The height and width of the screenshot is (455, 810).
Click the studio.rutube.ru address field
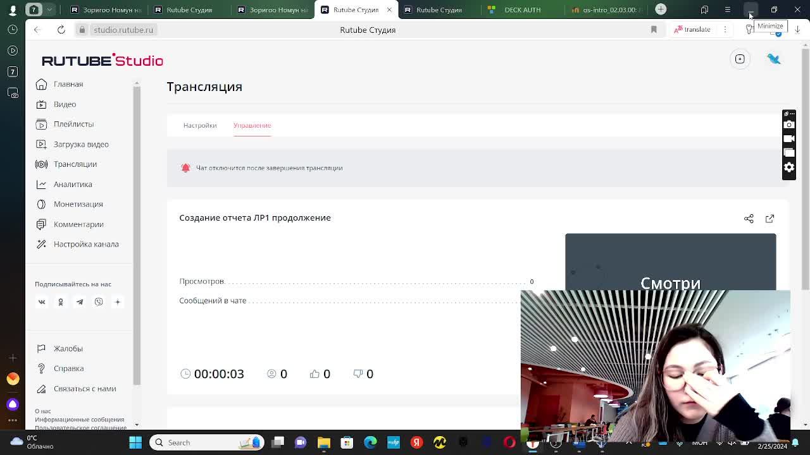[x=123, y=30]
